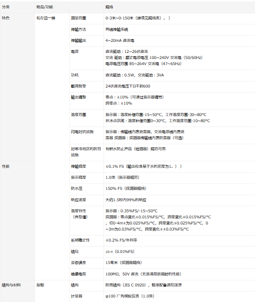
Task: Select the value ±0.2% FS/年利率
Action: [x=121, y=240]
